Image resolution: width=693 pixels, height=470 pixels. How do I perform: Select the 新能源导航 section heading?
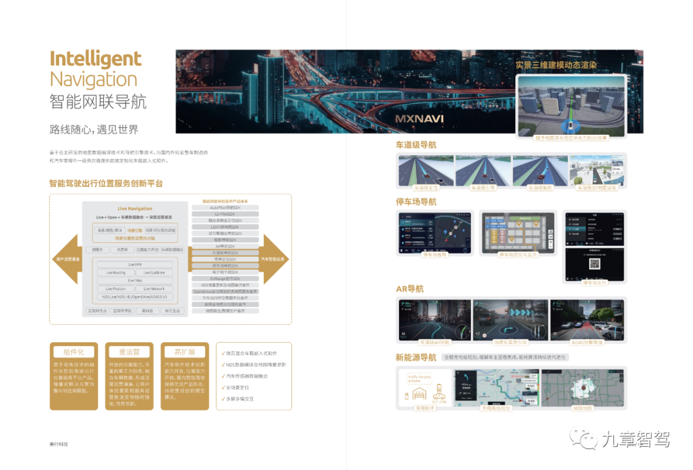(x=416, y=358)
